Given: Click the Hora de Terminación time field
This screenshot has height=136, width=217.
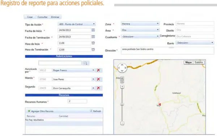Looking at the screenshot, I should click(74, 50).
